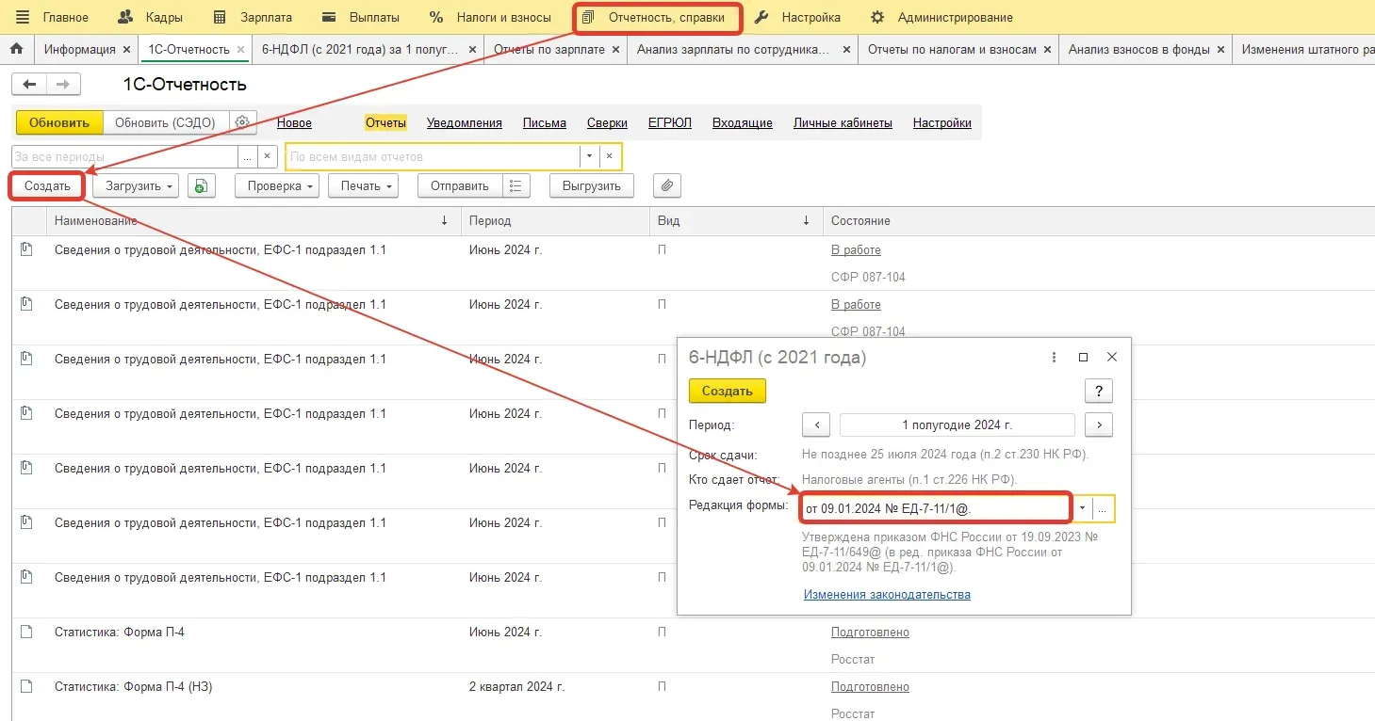Open the main hamburger menu icon next to Главное
This screenshot has width=1375, height=721.
coord(23,17)
